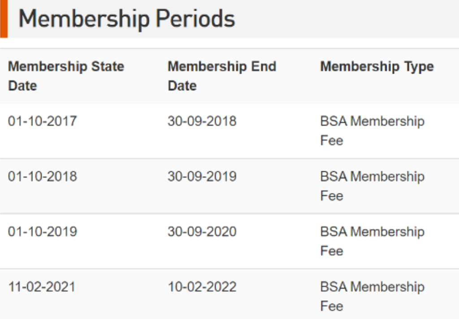Click BSA Membership Fee in second row
The image size is (459, 319).
tap(372, 186)
